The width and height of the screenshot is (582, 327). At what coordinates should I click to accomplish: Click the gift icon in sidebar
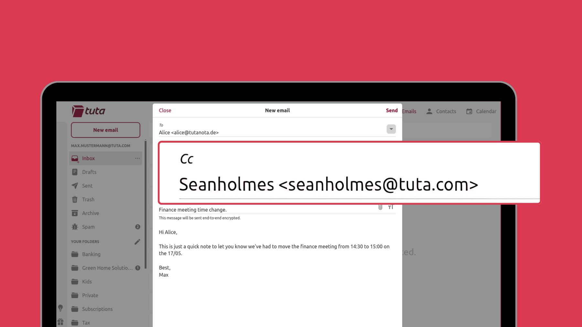tap(60, 322)
